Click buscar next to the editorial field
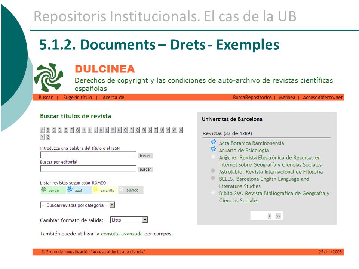 [145, 169]
